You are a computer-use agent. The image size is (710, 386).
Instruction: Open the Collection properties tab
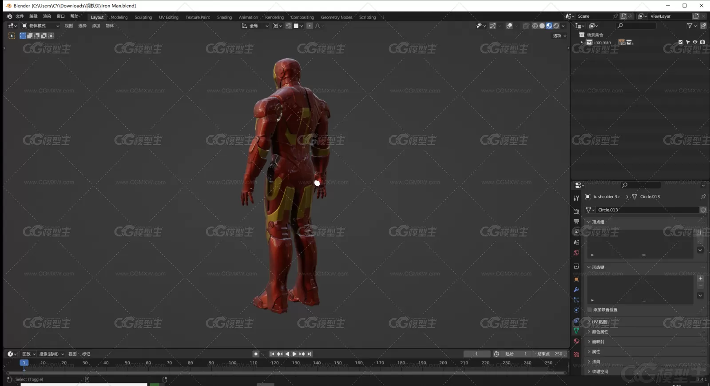(x=576, y=266)
